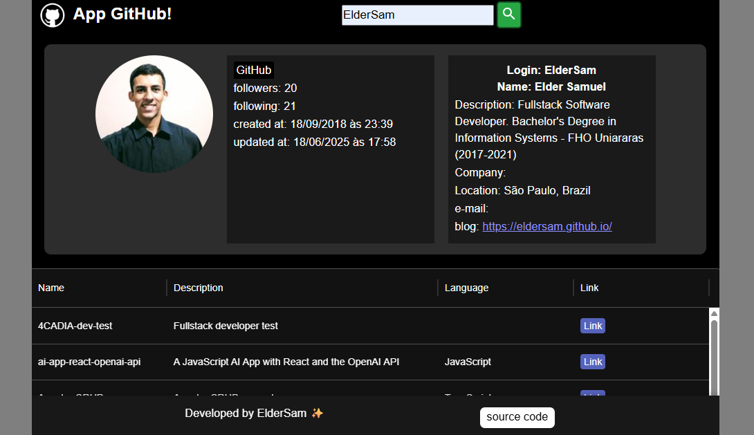Click the 'Login: ElderSam' heading

[x=551, y=70]
